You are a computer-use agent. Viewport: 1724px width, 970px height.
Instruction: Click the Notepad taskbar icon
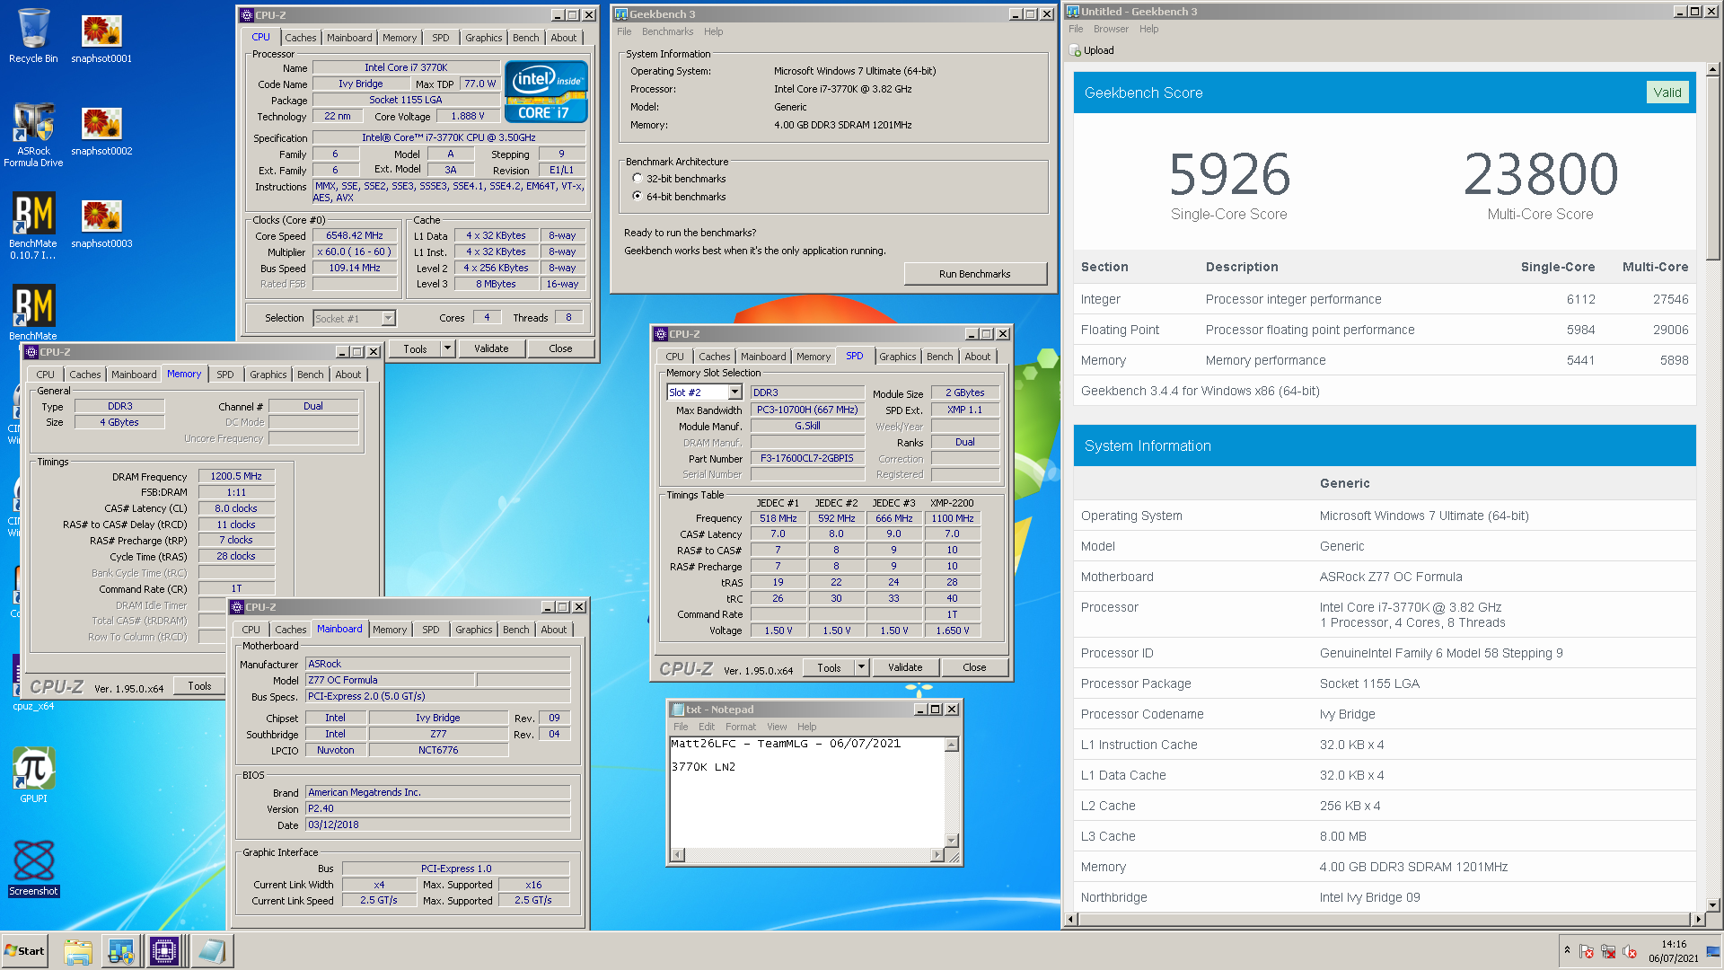tap(211, 951)
